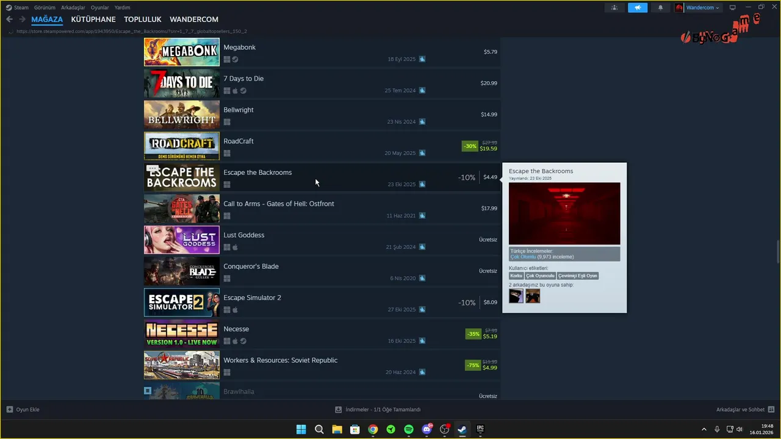Viewport: 781px width, 439px height.
Task: Open Epic Games Launcher from the taskbar
Action: [x=480, y=429]
